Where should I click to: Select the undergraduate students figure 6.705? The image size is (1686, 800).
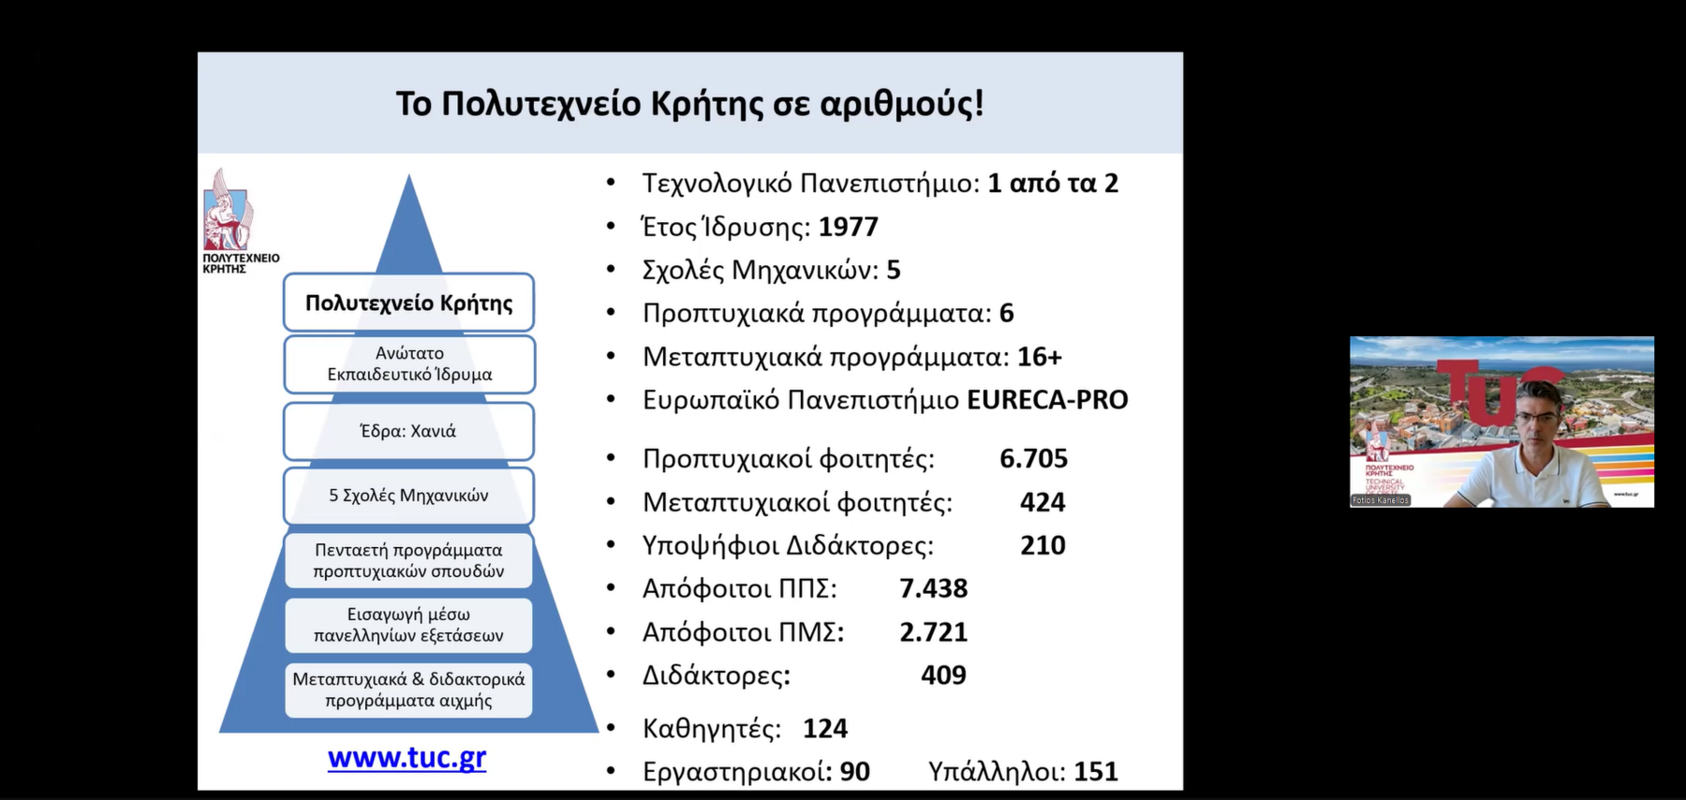pyautogui.click(x=1033, y=458)
